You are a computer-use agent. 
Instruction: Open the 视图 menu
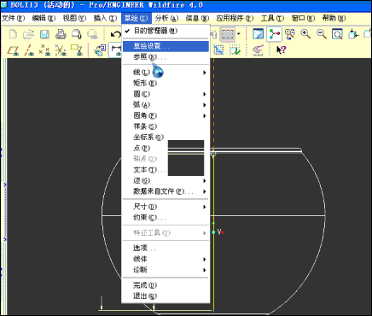pyautogui.click(x=74, y=19)
